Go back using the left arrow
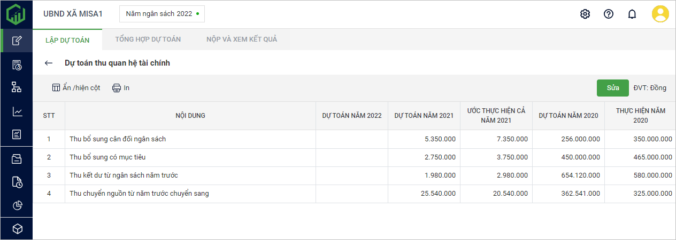 [49, 63]
